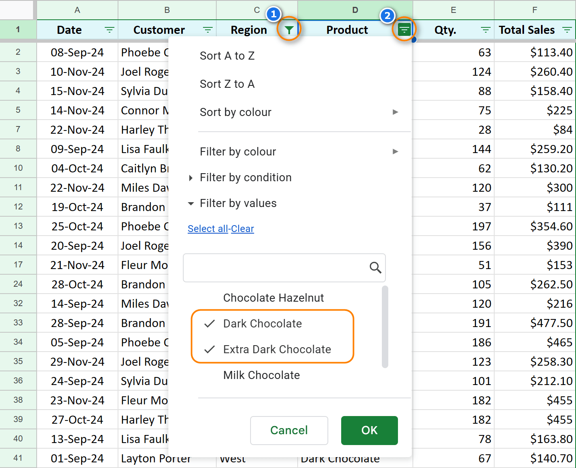Select Sort A to Z
The image size is (576, 468).
pyautogui.click(x=227, y=56)
